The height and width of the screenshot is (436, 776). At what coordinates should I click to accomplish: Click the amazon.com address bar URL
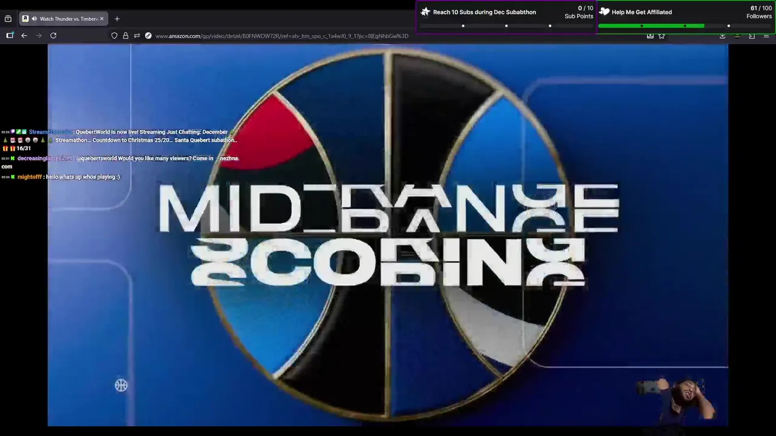point(282,36)
